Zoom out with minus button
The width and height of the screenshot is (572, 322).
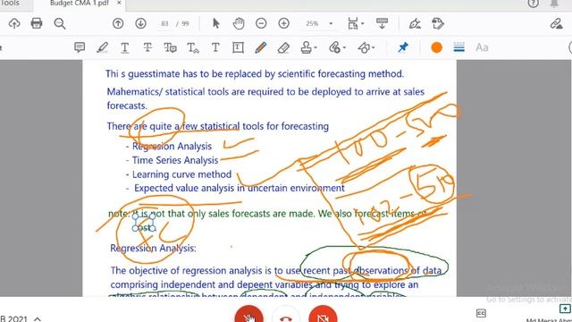[261, 24]
